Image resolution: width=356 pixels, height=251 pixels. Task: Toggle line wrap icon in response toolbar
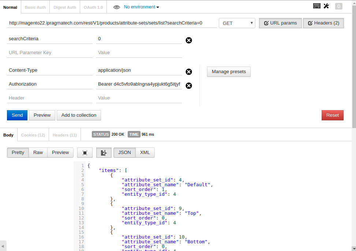click(104, 153)
